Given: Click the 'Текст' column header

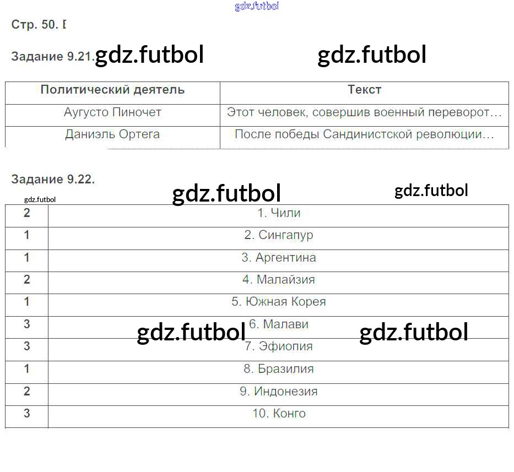Looking at the screenshot, I should tap(364, 90).
